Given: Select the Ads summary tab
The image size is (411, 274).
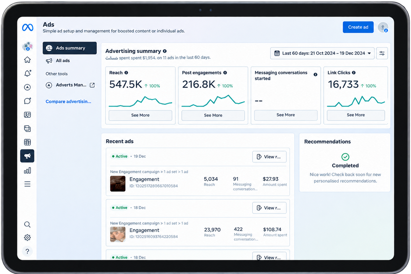Looking at the screenshot, I should pyautogui.click(x=70, y=48).
